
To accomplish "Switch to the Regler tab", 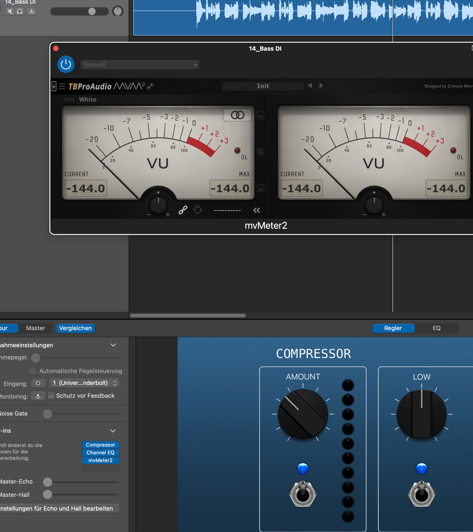I will [393, 328].
